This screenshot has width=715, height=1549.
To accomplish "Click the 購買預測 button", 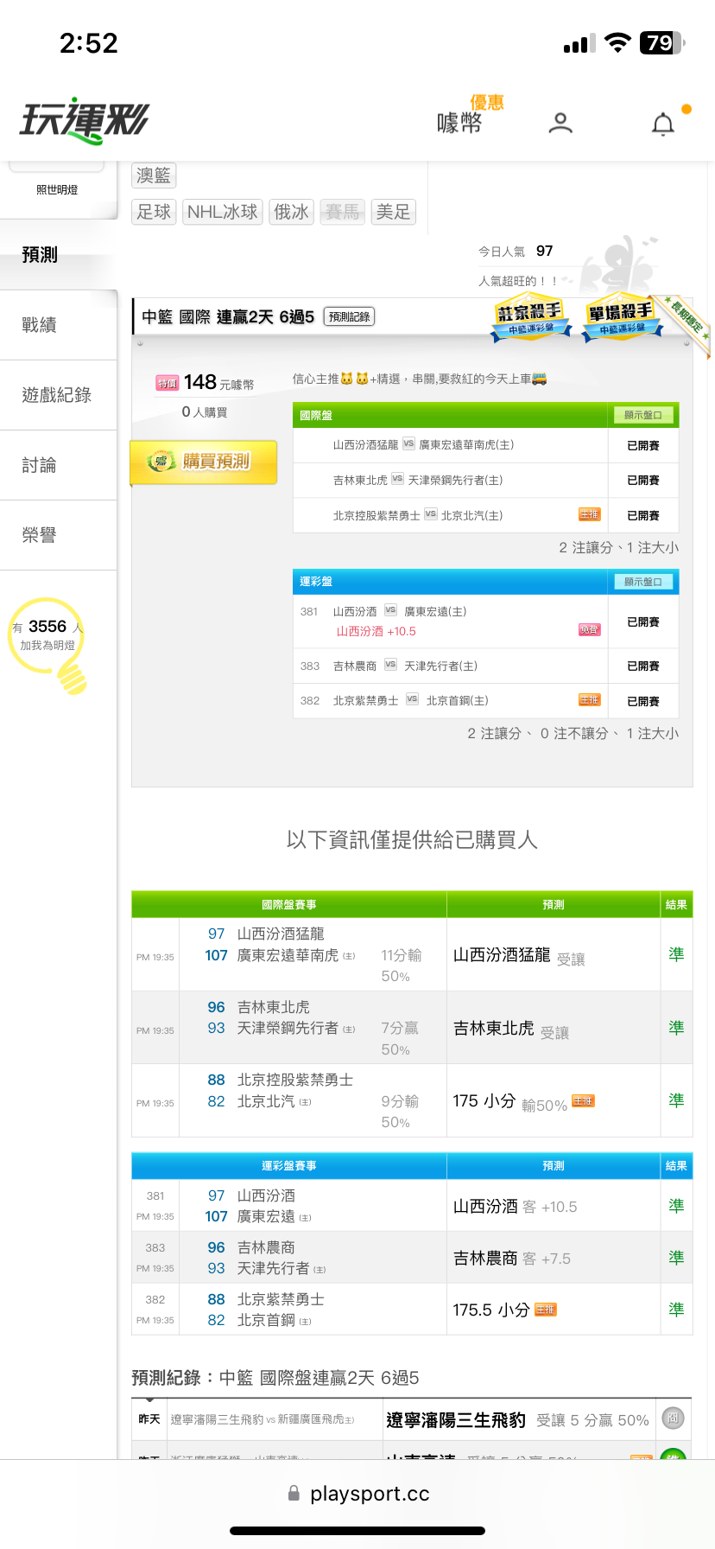I will point(204,462).
